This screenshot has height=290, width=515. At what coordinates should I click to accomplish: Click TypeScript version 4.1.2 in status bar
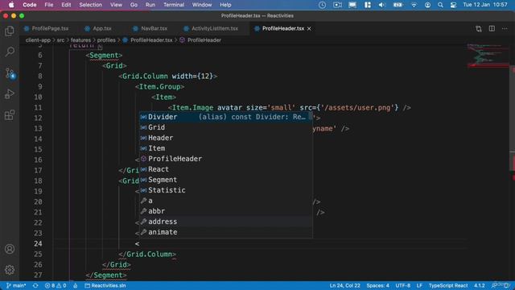[480, 285]
